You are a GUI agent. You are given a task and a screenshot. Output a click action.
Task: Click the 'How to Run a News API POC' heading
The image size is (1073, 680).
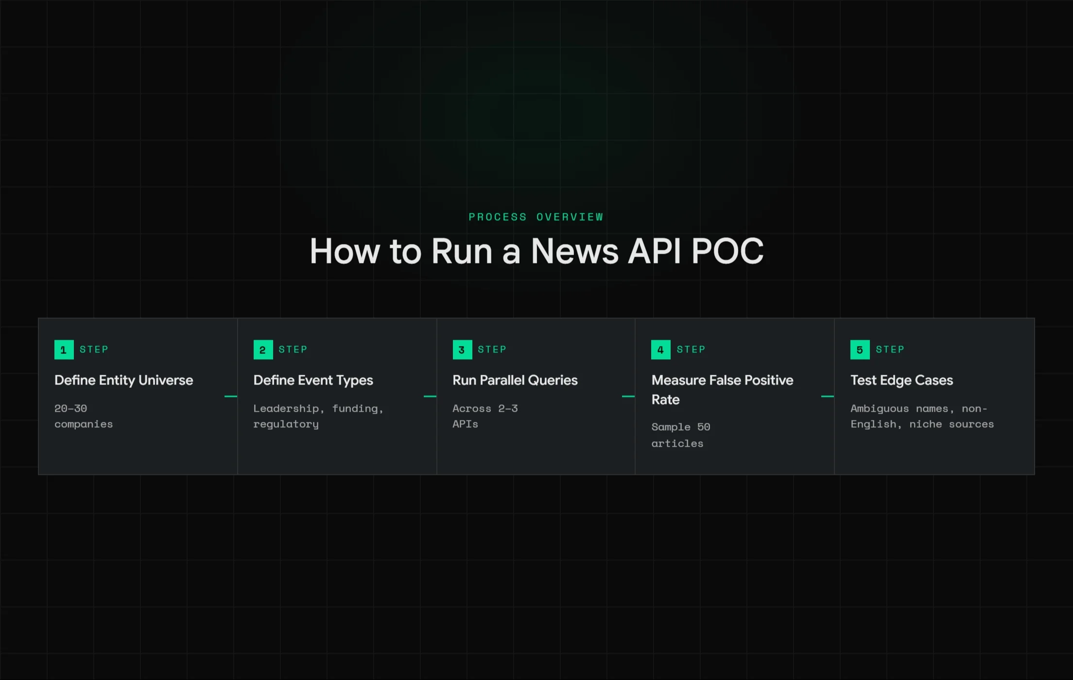536,251
